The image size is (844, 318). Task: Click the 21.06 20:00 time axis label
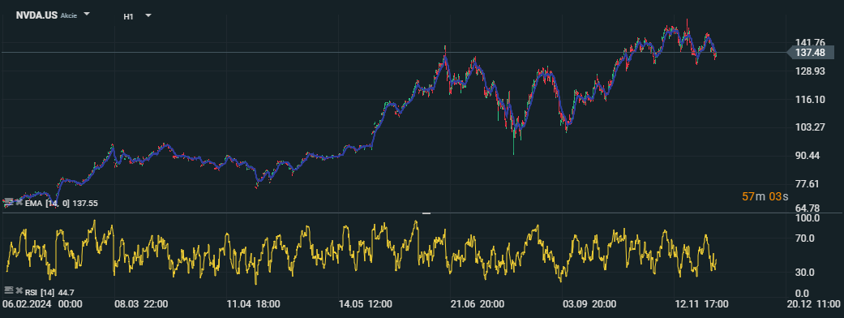coord(477,304)
